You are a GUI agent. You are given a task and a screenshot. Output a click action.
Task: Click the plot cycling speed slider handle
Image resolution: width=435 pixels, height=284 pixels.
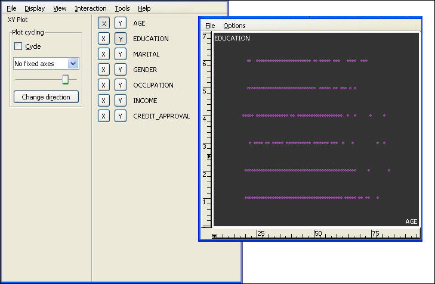(65, 79)
